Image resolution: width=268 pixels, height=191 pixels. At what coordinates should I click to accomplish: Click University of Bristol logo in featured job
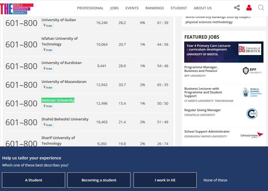point(250,49)
